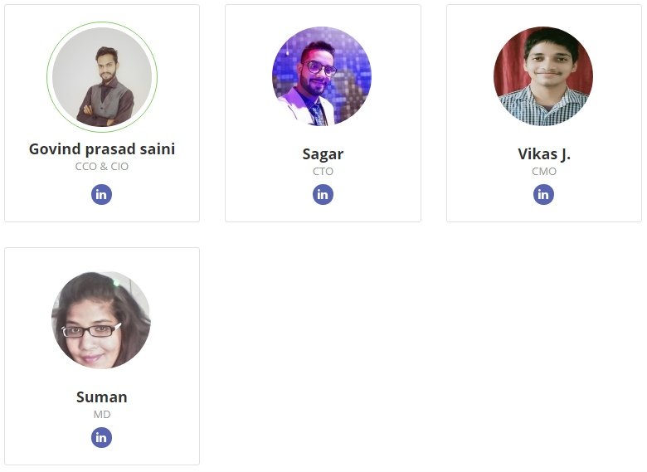Open Govind prasad saini's LinkedIn icon
647x472 pixels.
(101, 194)
